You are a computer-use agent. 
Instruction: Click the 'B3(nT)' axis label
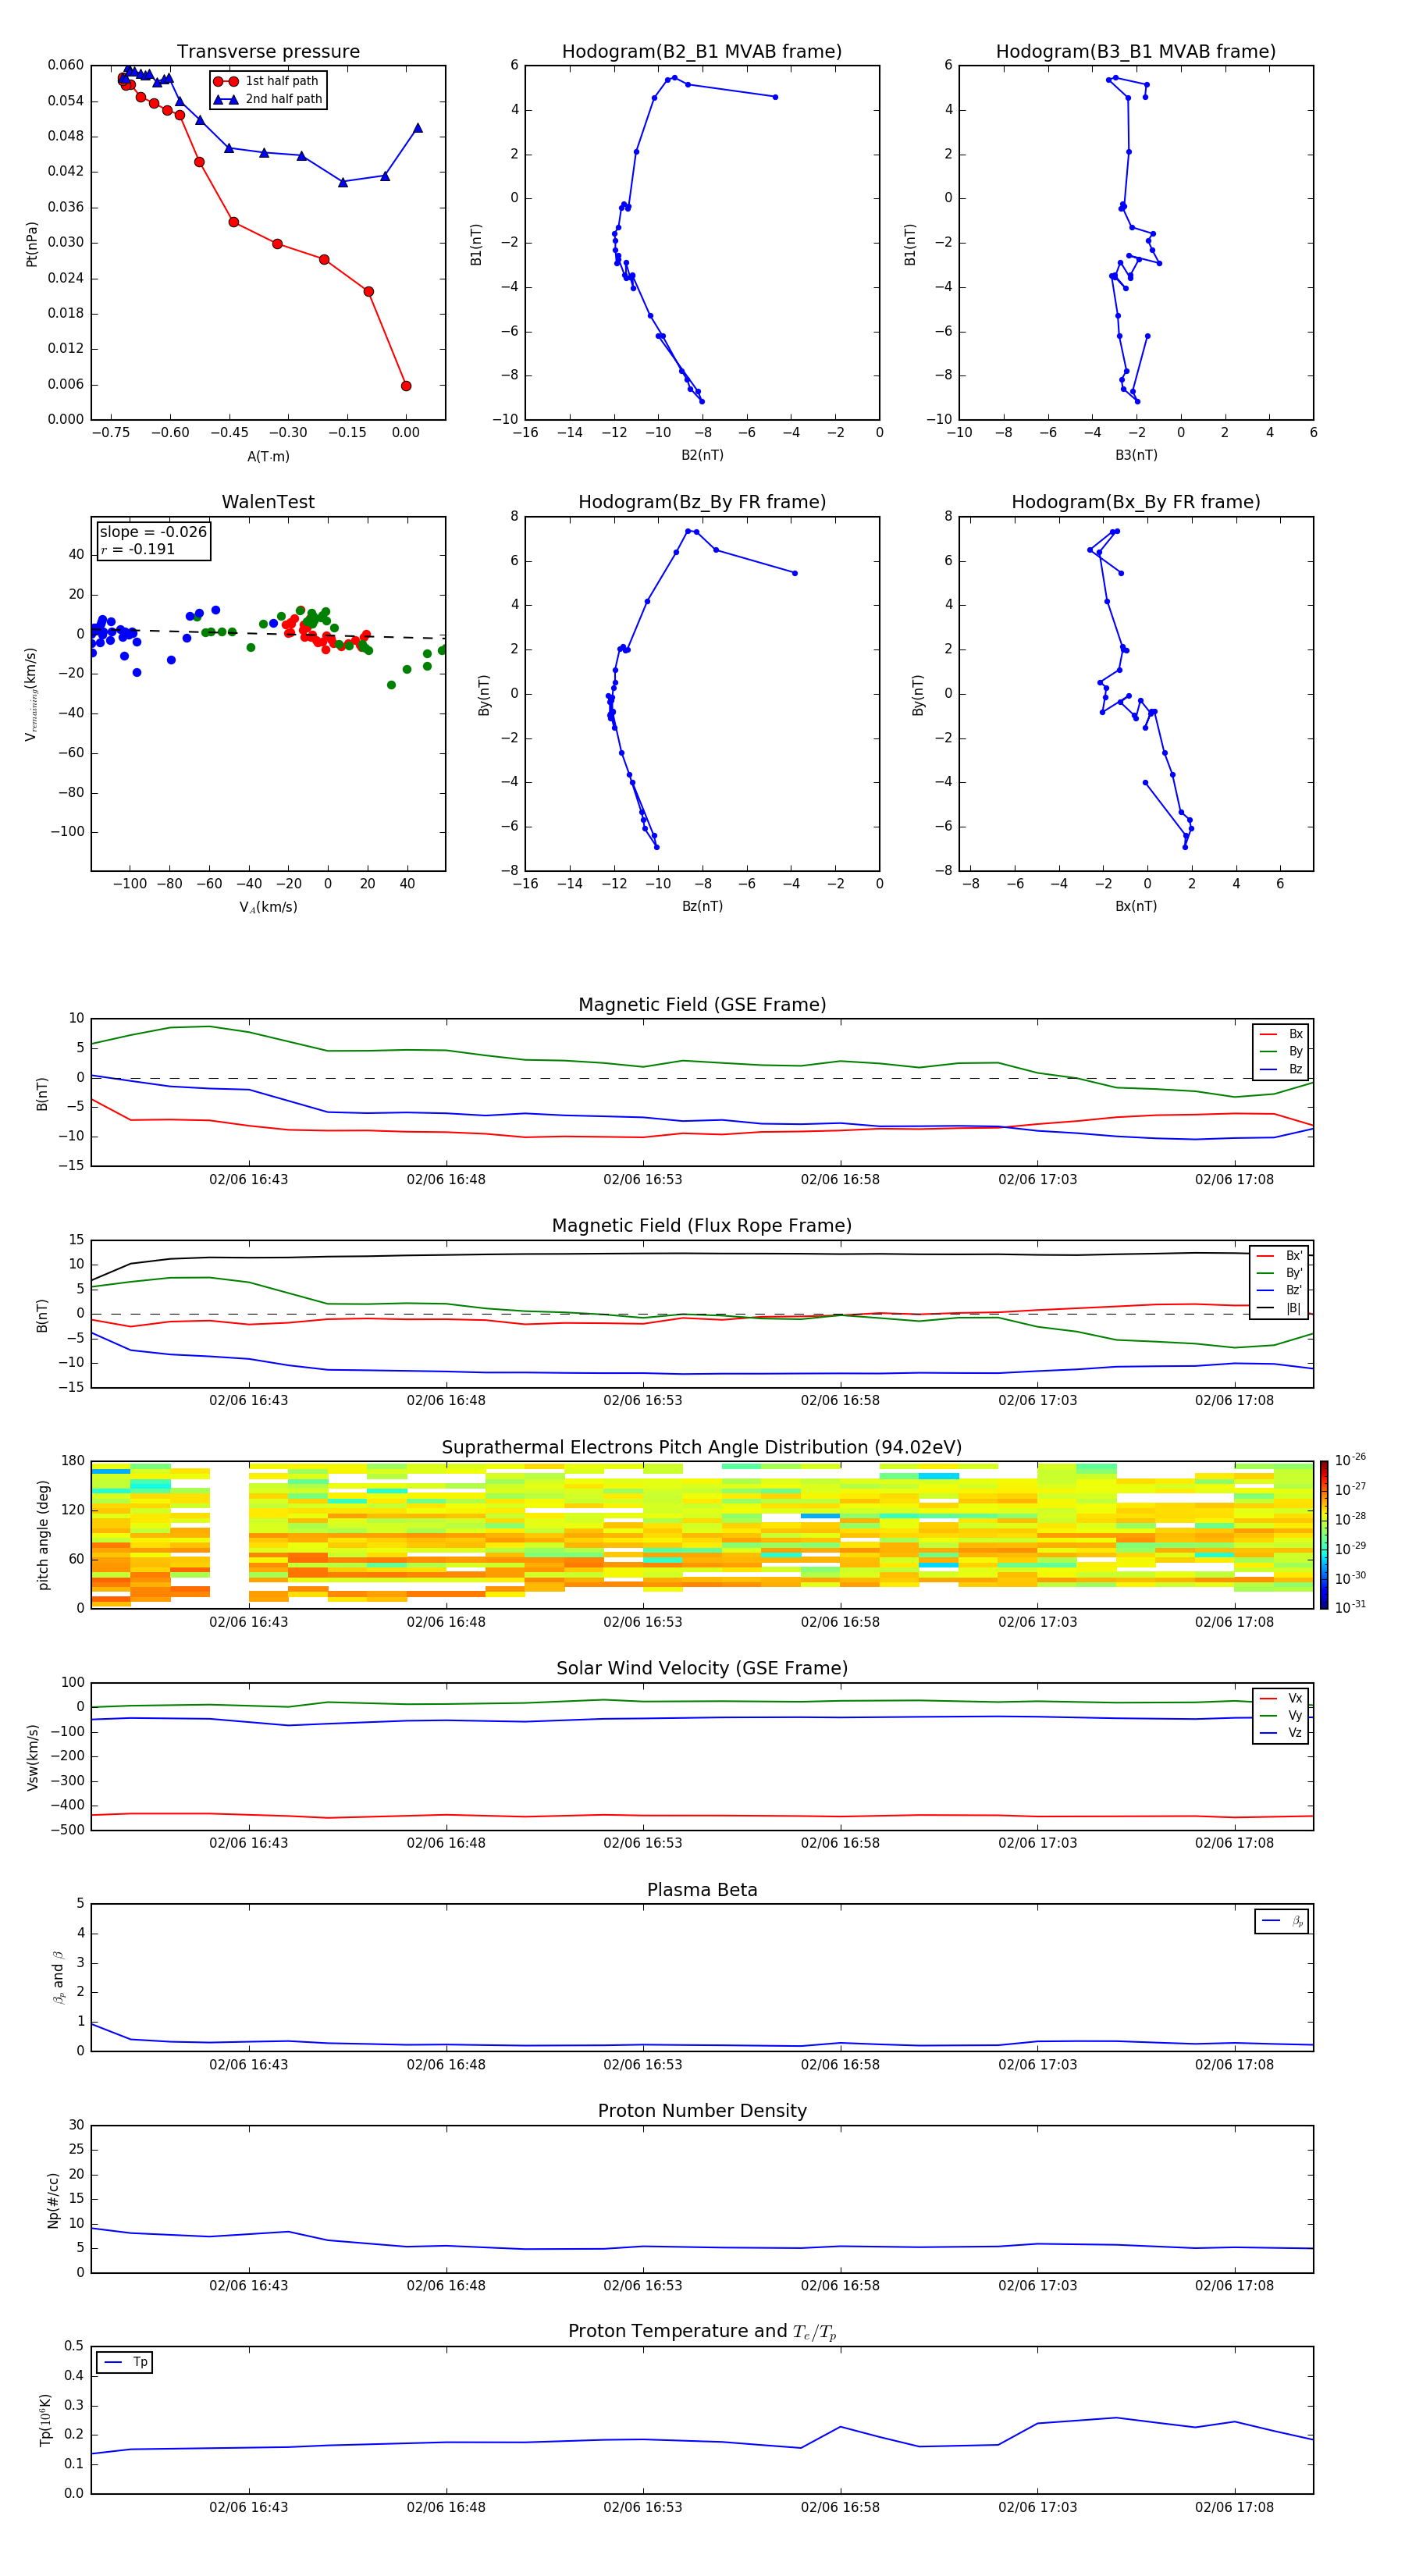coord(1136,455)
